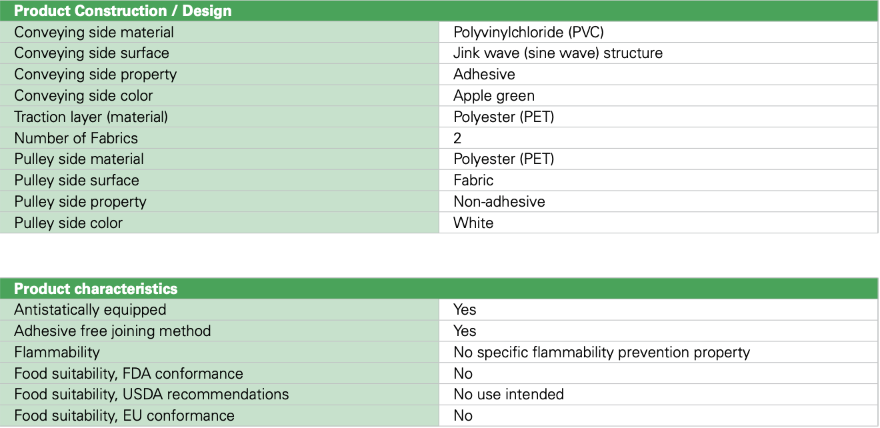Screen dimensions: 880x428
Task: Click the Product Construction / Design header
Action: click(123, 11)
